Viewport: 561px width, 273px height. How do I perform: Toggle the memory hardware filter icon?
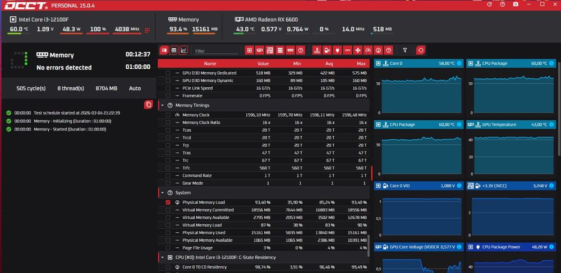[x=291, y=50]
